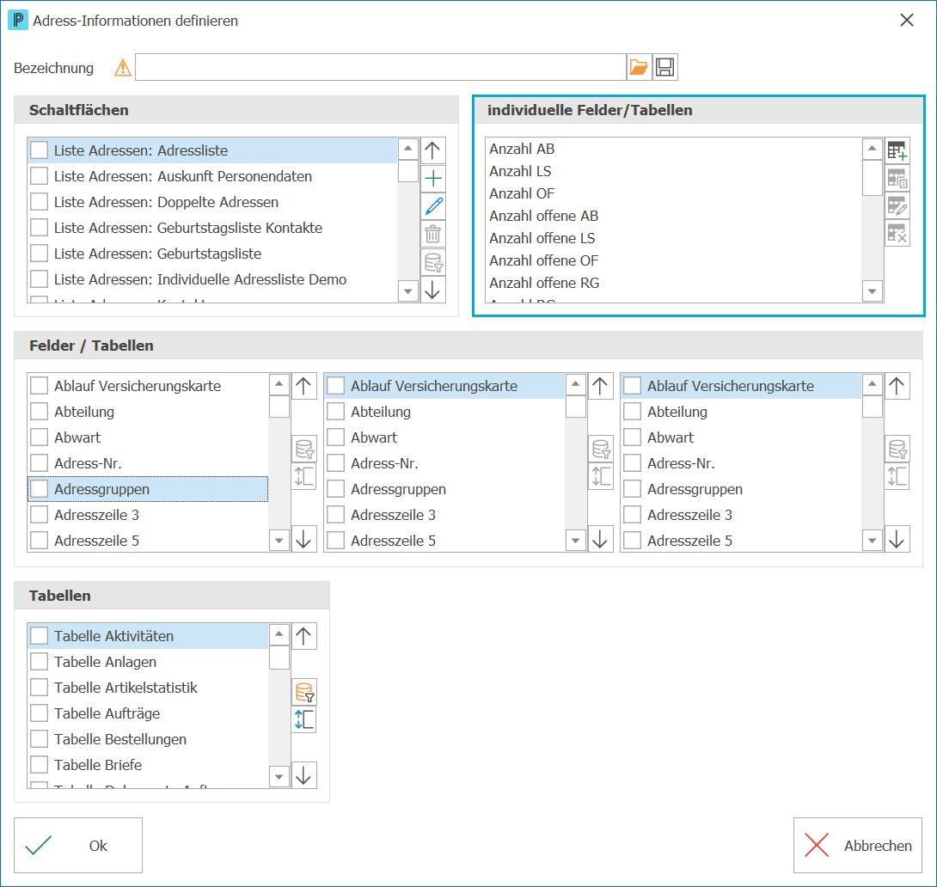Viewport: 937px width, 887px height.
Task: Filter second Felder column list
Action: pos(600,449)
